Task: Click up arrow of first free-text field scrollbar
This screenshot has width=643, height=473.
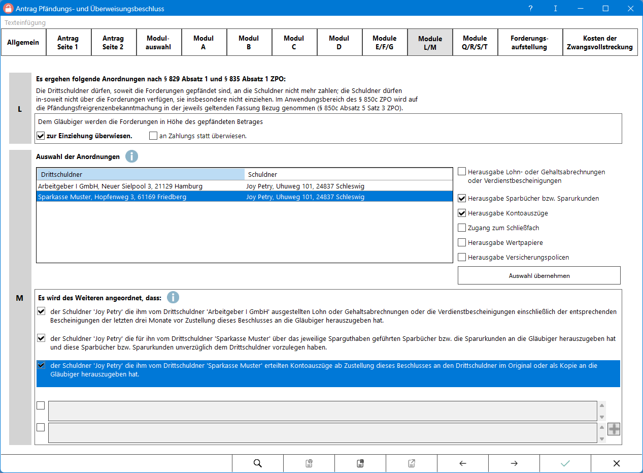Action: pos(602,405)
